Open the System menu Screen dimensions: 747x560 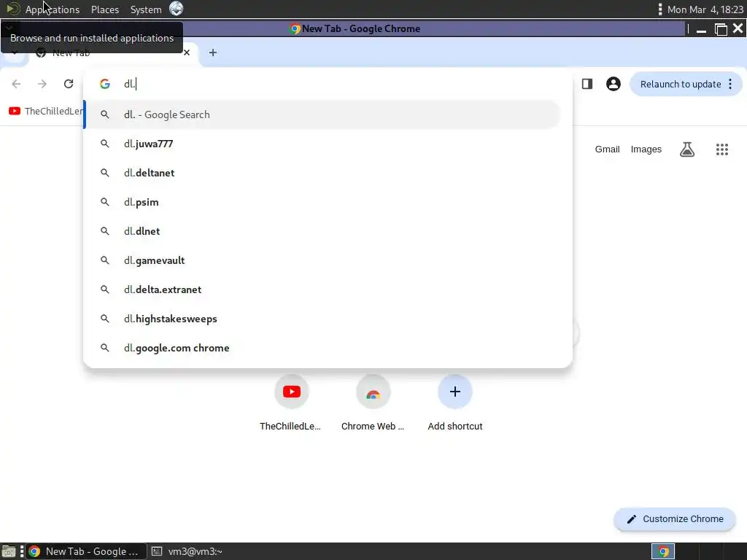coord(146,9)
